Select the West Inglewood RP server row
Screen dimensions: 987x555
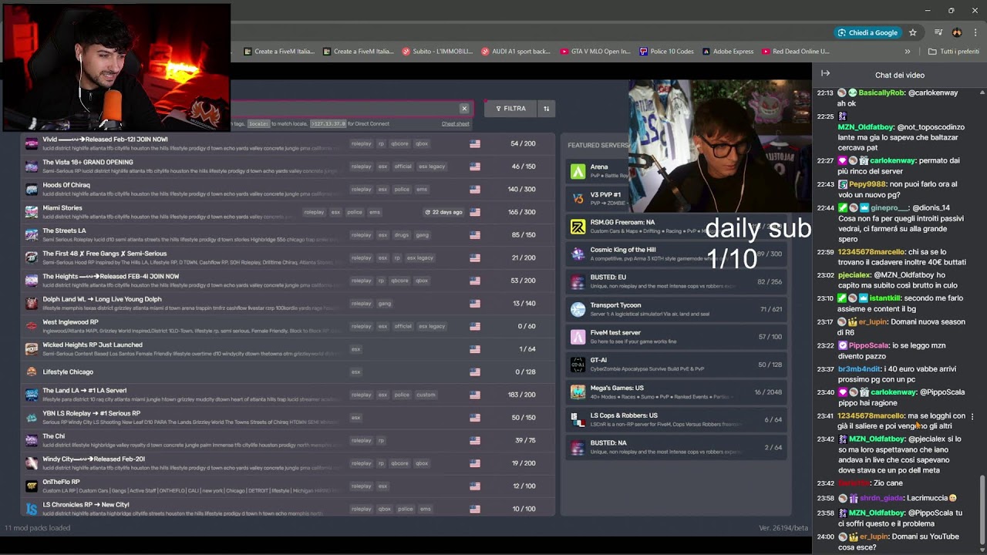[x=287, y=326]
